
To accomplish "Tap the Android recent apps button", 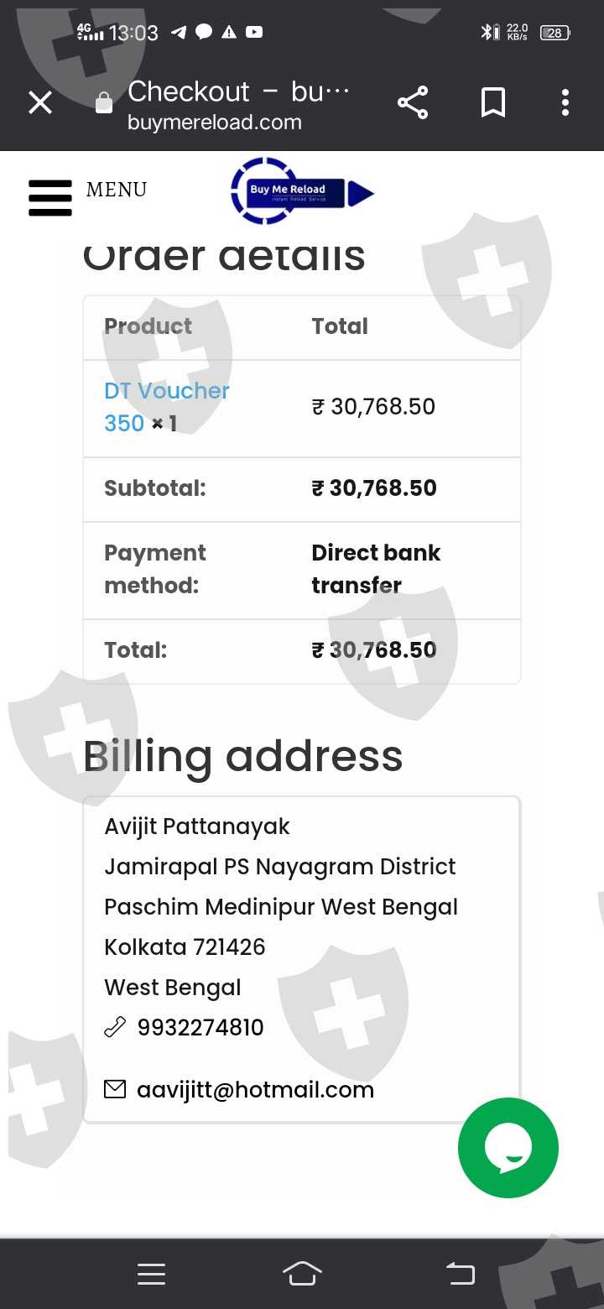I will (151, 1274).
